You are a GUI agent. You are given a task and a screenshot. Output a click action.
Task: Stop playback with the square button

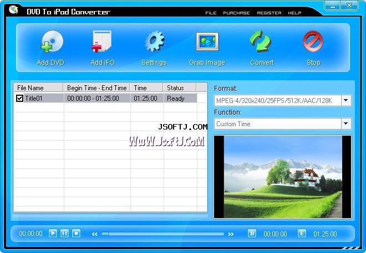point(76,233)
